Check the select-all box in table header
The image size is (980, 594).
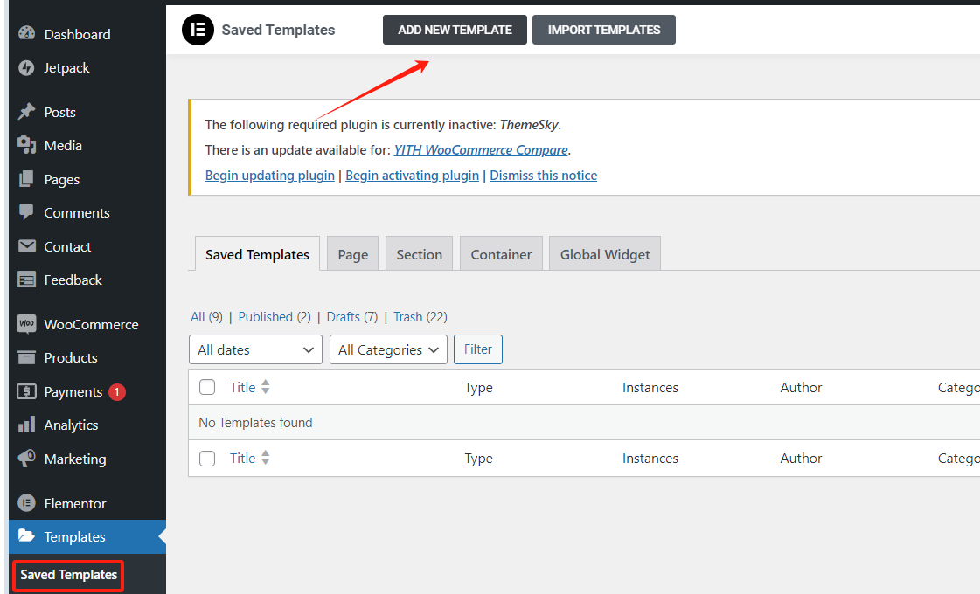tap(207, 387)
